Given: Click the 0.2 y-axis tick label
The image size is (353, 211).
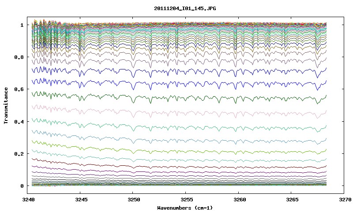Looking at the screenshot, I should (19, 154).
